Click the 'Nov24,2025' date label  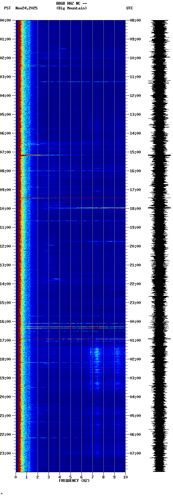[26, 8]
